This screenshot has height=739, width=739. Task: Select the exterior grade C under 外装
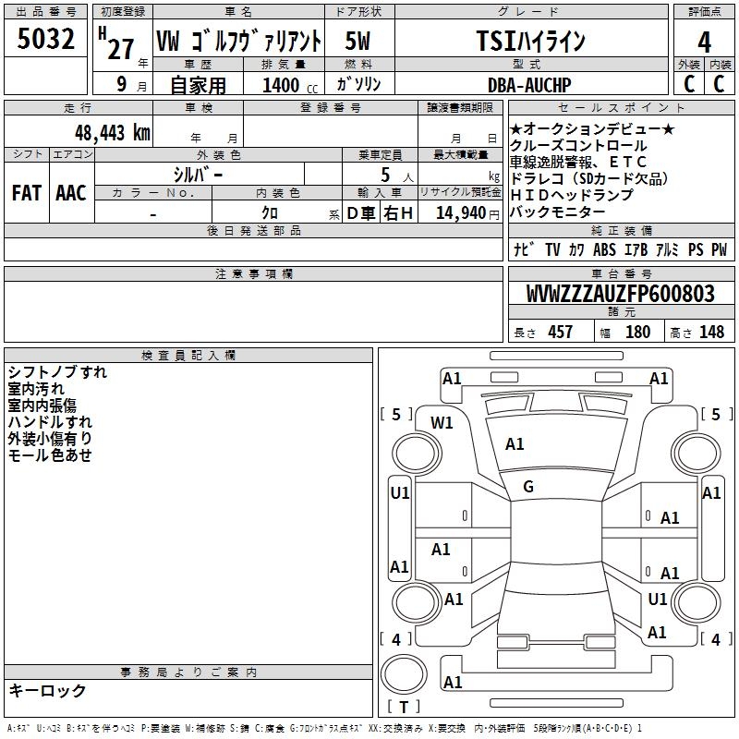[x=689, y=84]
